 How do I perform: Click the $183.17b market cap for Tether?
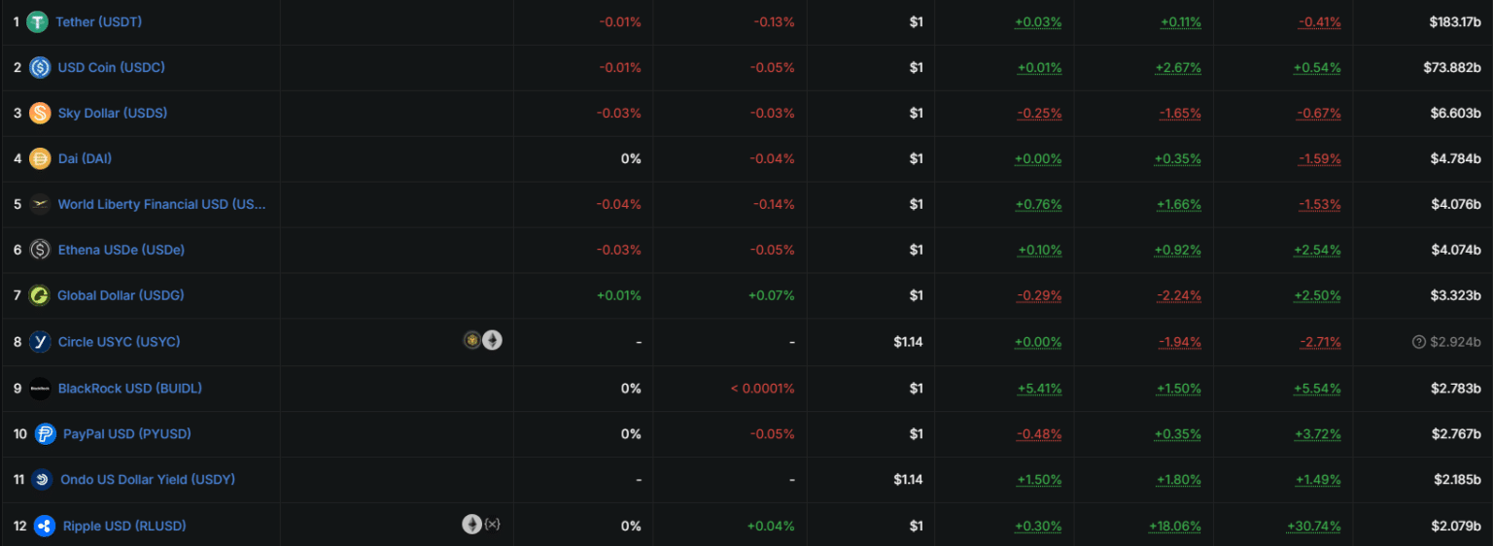[1455, 21]
